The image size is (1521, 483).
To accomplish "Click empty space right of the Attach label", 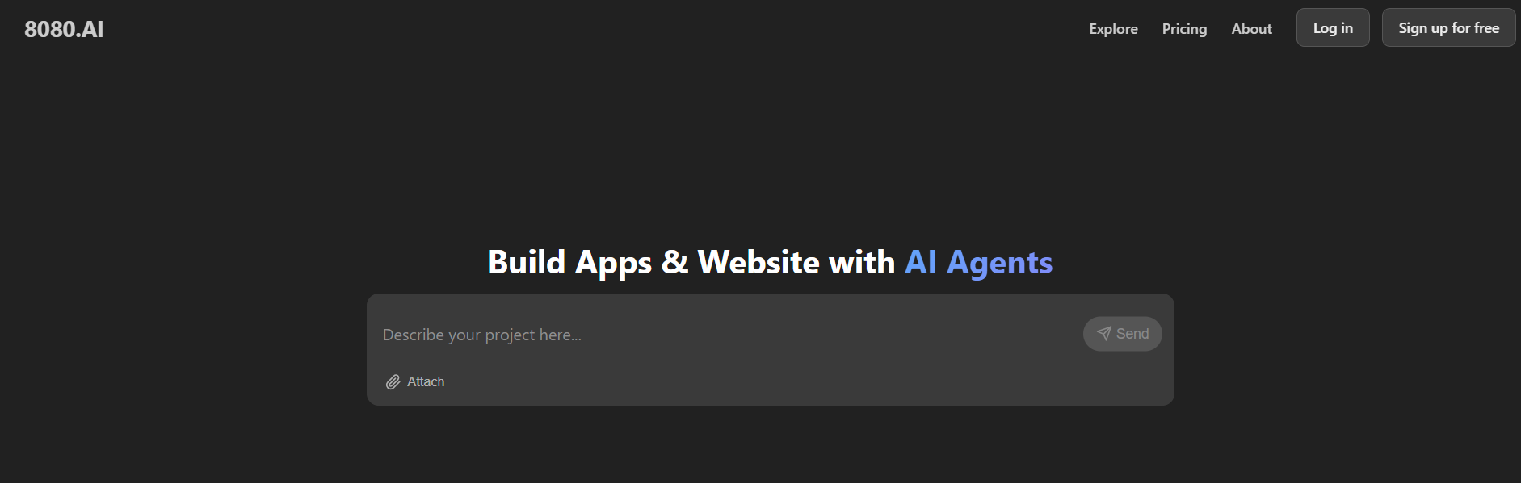I will (727, 382).
